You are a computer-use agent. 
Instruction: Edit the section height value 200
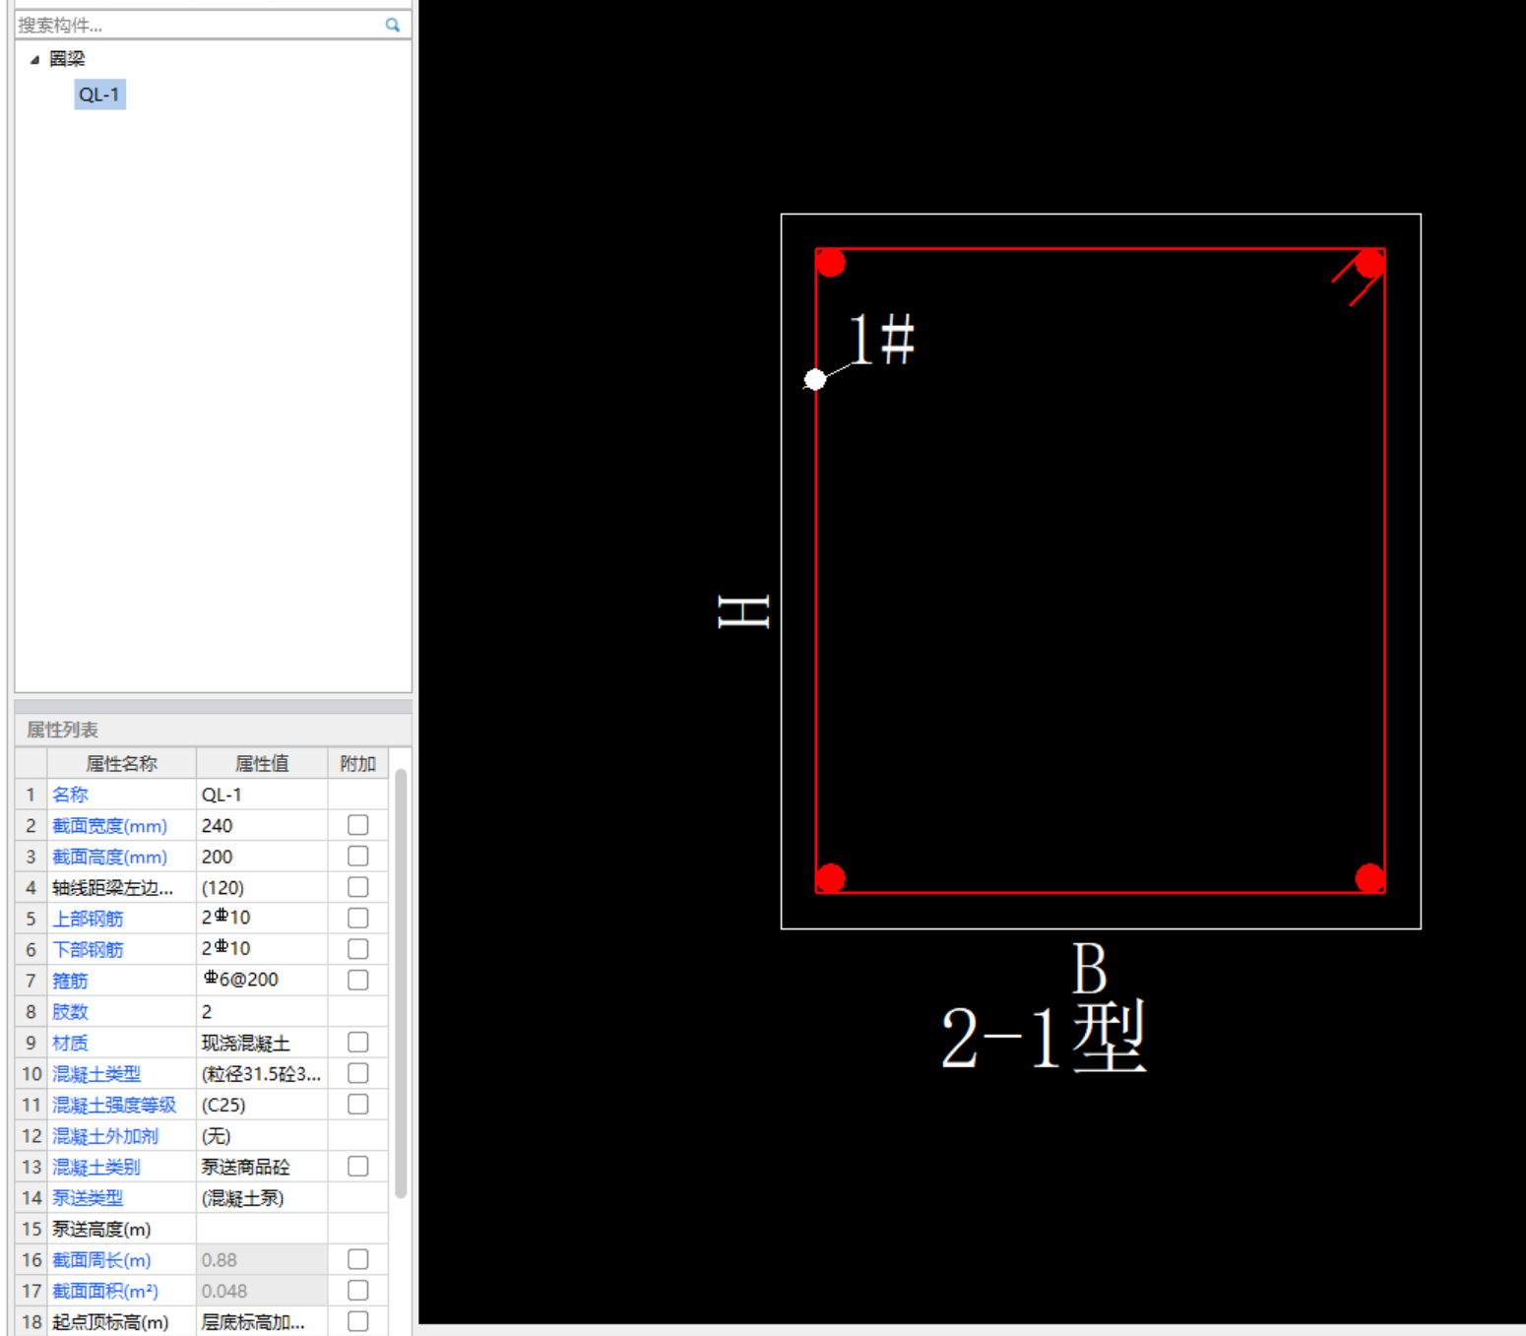click(x=262, y=857)
